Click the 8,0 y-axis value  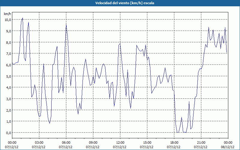tap(9, 42)
